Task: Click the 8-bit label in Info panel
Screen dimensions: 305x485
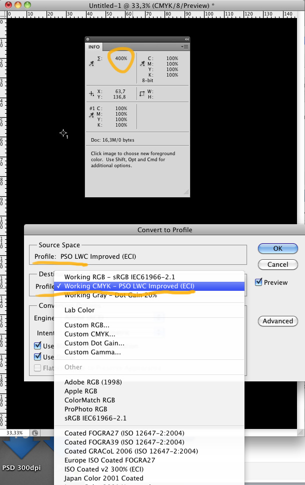Action: click(x=147, y=81)
